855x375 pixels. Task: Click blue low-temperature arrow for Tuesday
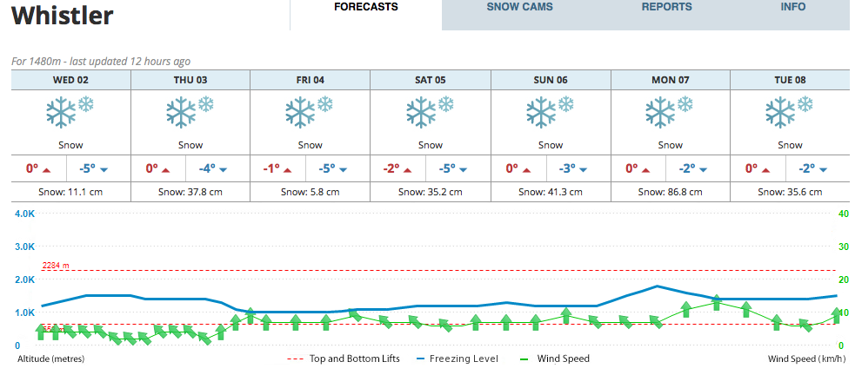(x=823, y=170)
